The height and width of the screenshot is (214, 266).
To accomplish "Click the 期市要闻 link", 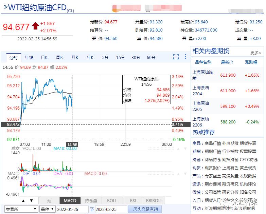I will (213, 184).
